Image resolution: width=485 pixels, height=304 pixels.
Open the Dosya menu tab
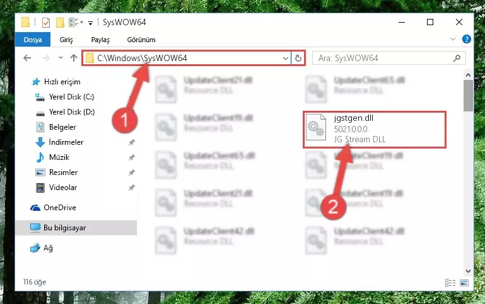(33, 40)
